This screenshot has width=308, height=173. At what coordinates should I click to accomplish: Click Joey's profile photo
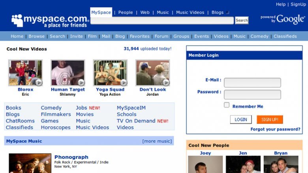(x=205, y=164)
